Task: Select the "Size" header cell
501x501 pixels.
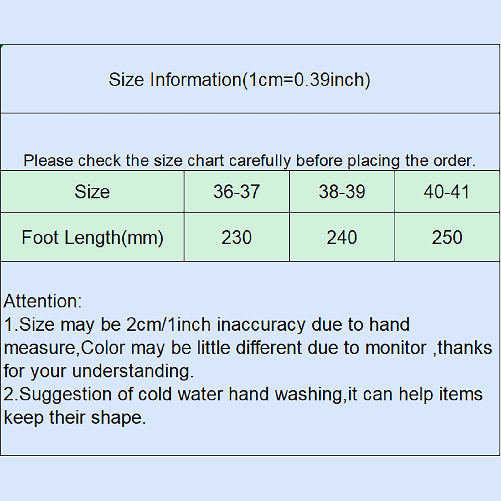Action: coord(92,192)
